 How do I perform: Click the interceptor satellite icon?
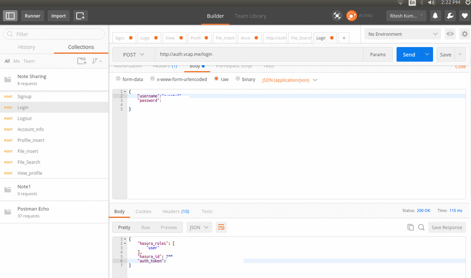tap(337, 16)
